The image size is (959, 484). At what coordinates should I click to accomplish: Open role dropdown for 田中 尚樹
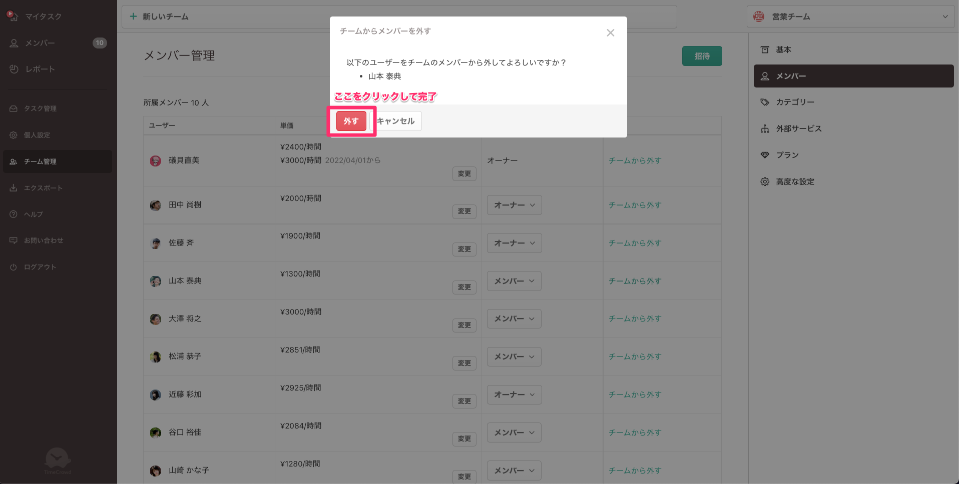(514, 205)
